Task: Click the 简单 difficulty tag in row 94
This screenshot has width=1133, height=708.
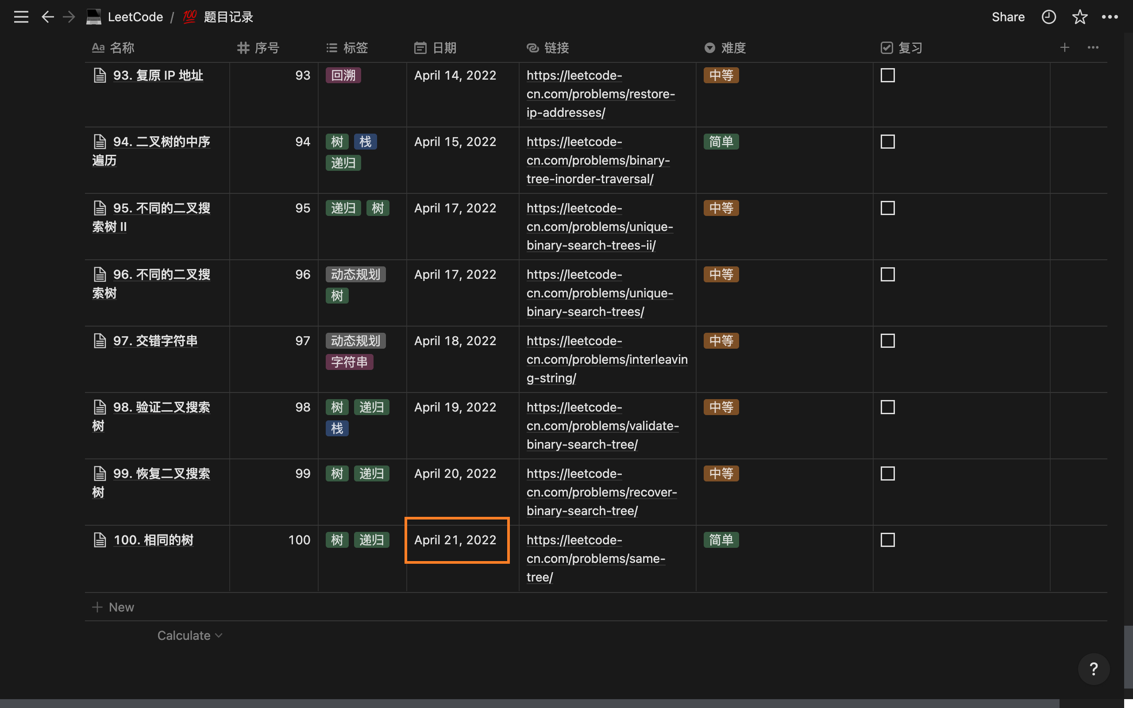Action: click(x=721, y=142)
